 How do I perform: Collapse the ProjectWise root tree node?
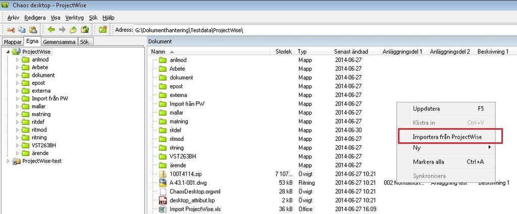8,52
